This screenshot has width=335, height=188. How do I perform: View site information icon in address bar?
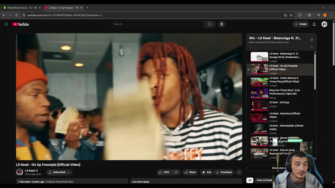tap(24, 15)
